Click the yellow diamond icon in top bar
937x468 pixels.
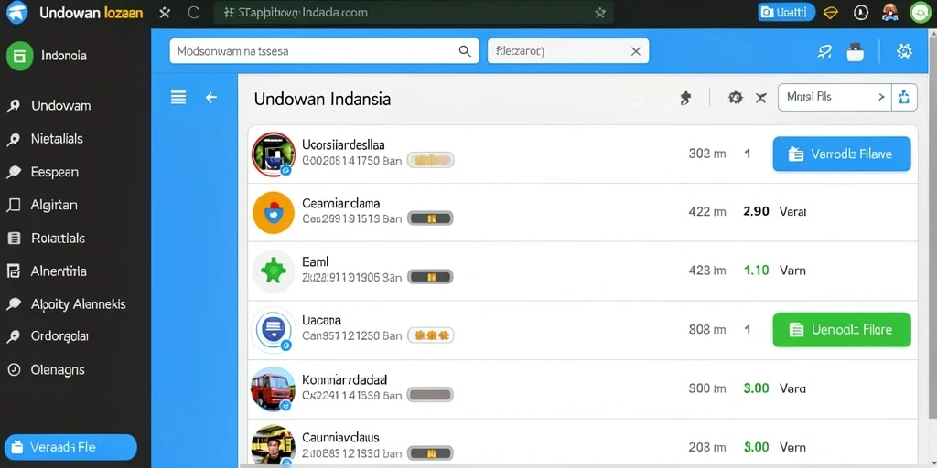point(831,13)
